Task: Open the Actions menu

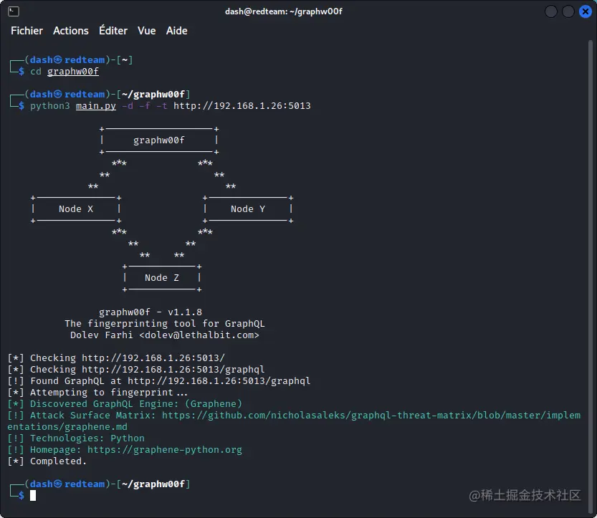Action: point(70,30)
